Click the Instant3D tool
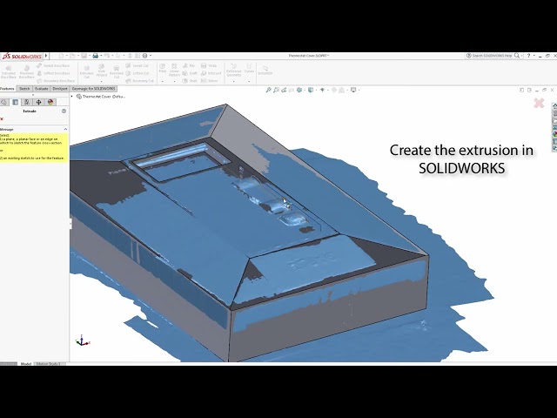The height and width of the screenshot is (418, 557). [x=265, y=70]
